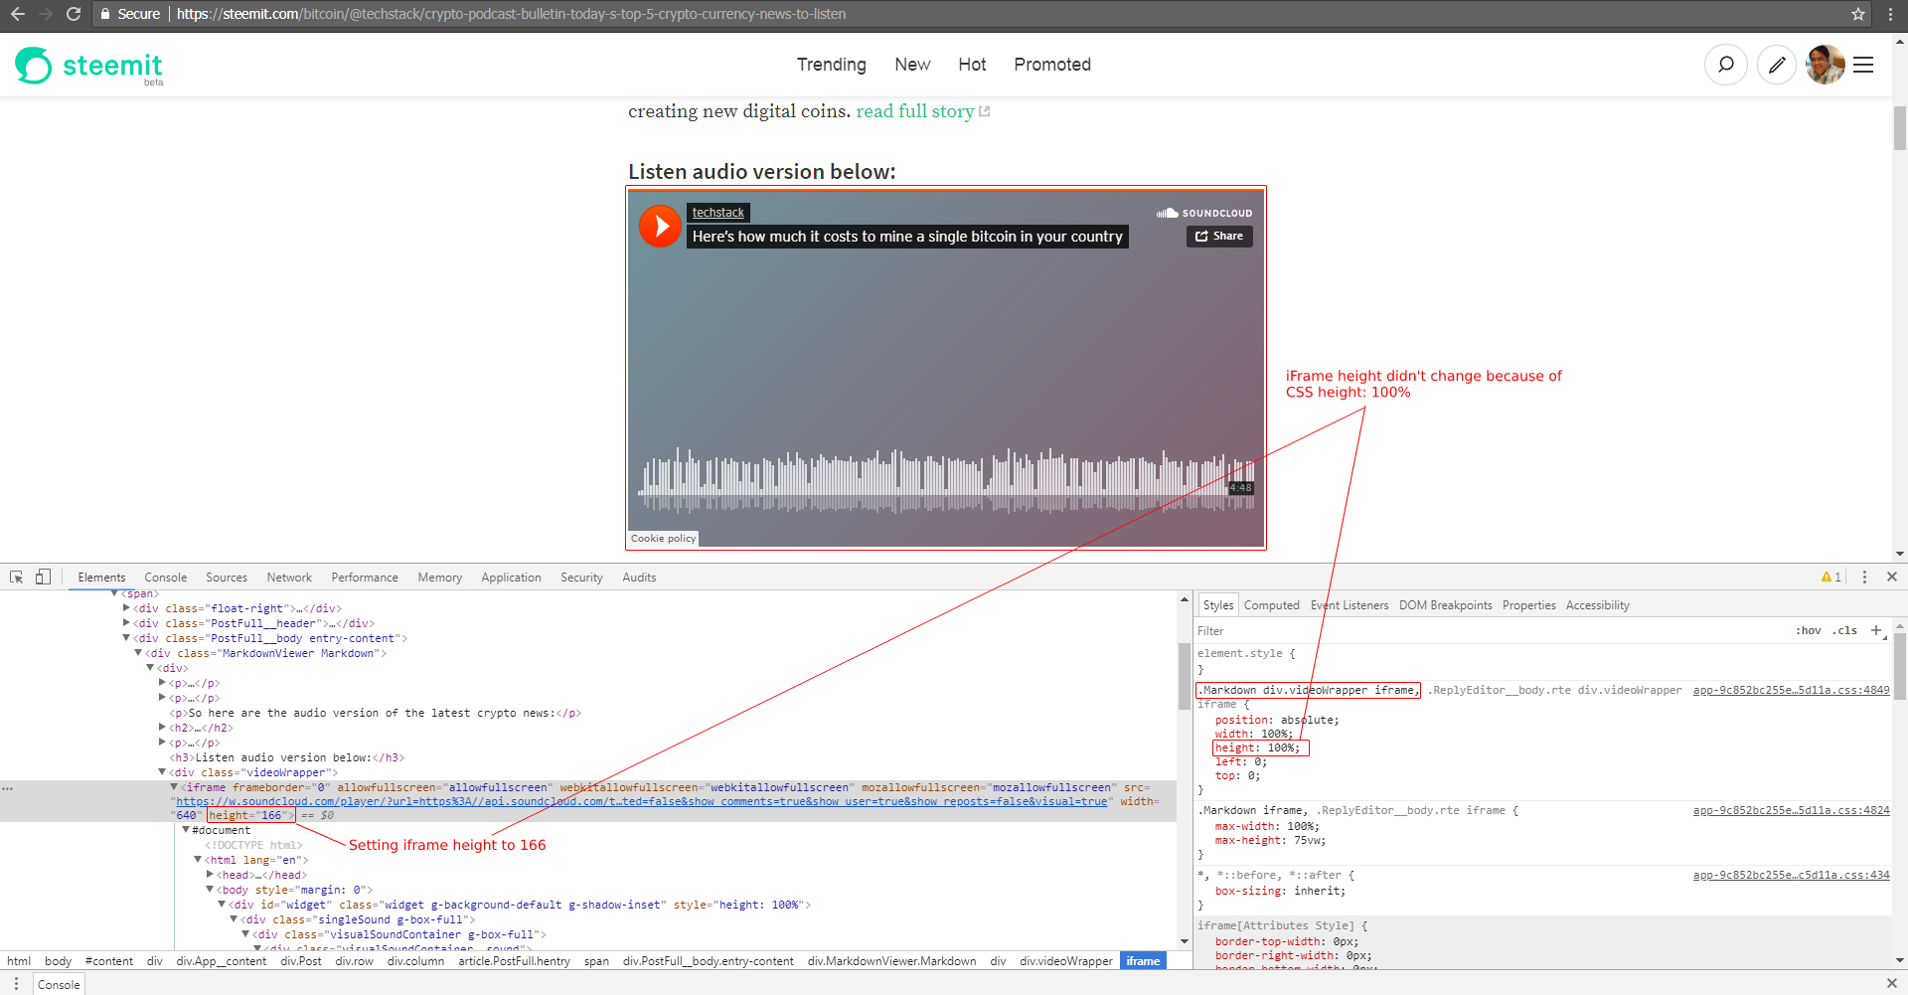Open css:4849 stylesheet source link

(1791, 690)
